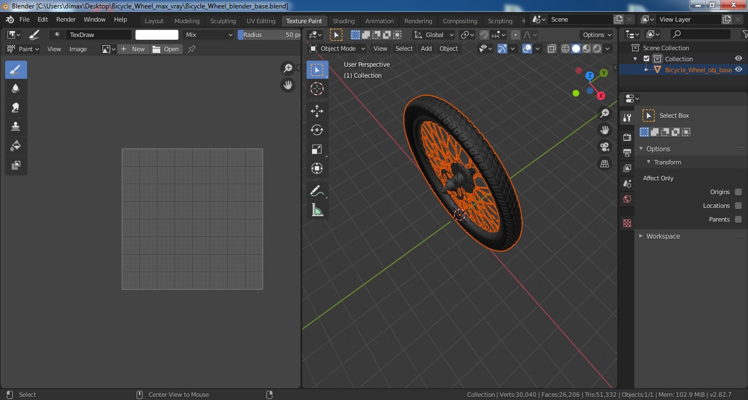Activate the Fill bucket tool
Screen dimensions: 748x400
click(x=16, y=146)
